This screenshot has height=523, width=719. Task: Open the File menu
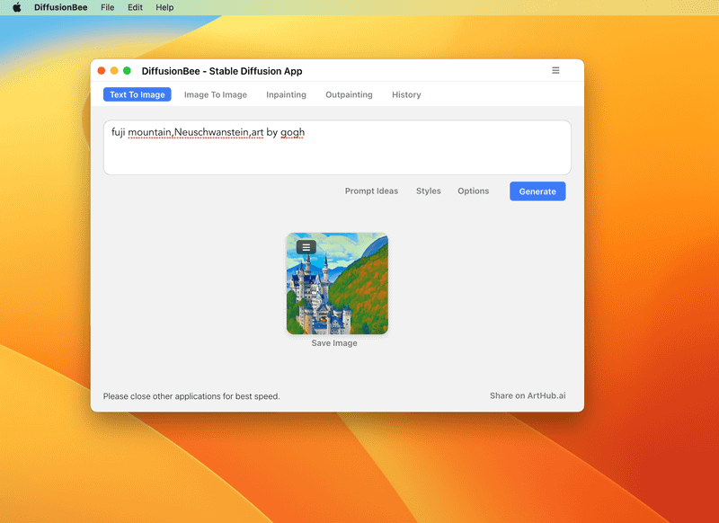(107, 7)
